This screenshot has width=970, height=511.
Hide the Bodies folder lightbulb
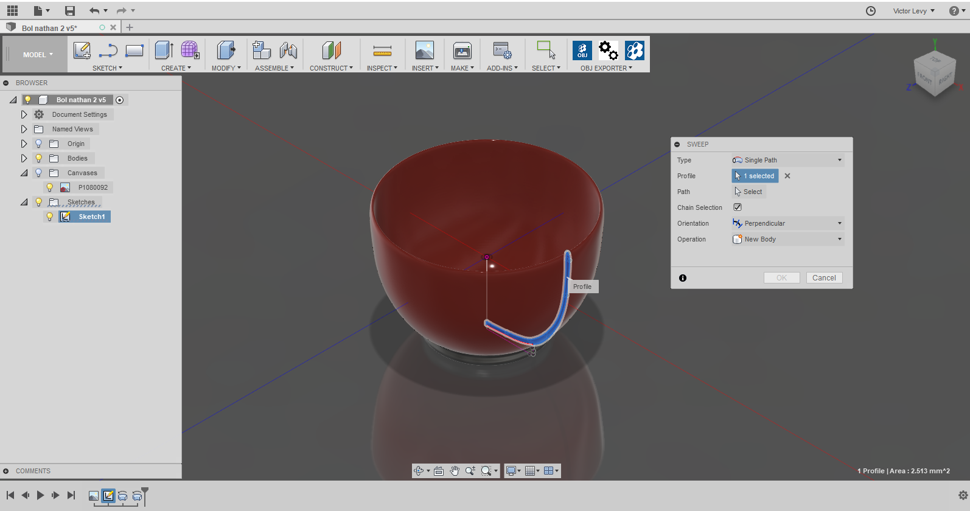point(38,158)
